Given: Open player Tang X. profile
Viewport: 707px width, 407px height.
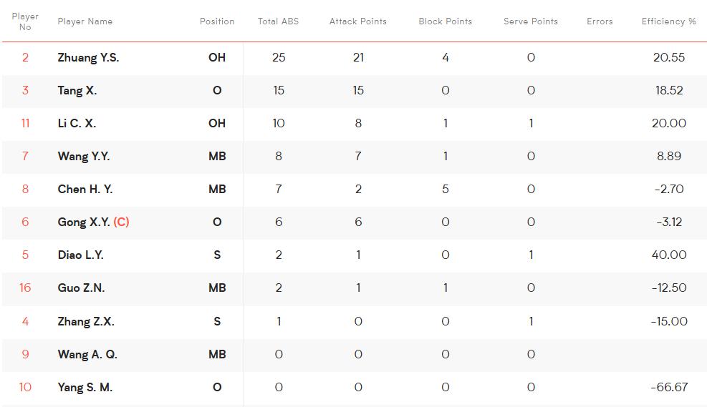Looking at the screenshot, I should coord(77,91).
